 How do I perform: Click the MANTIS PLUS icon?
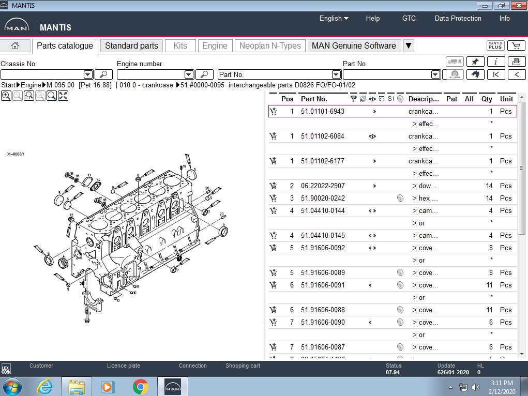pos(495,45)
